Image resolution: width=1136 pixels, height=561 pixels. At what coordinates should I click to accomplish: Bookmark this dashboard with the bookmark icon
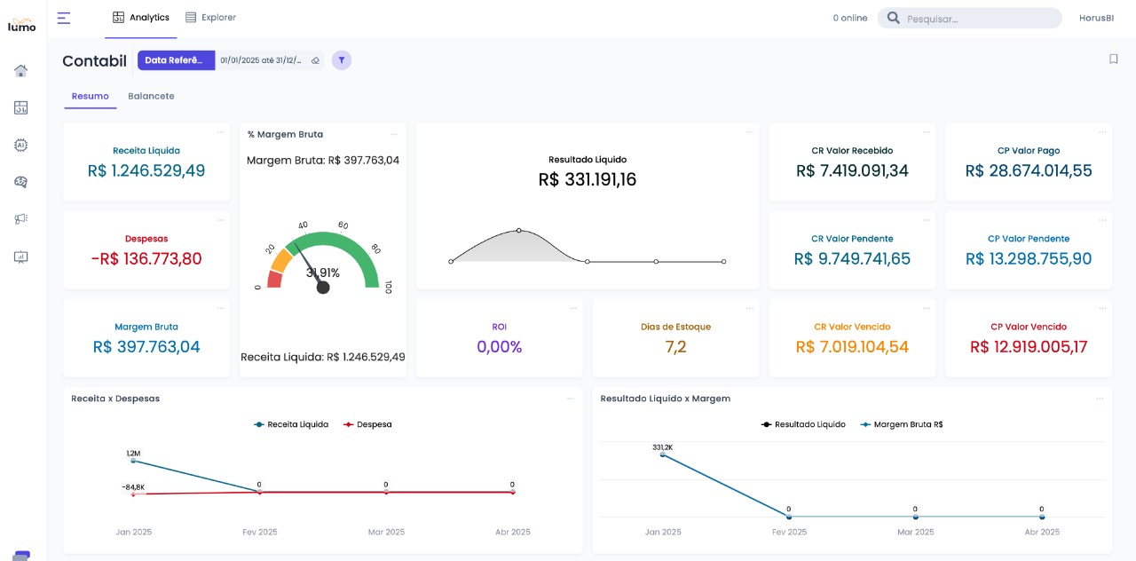1113,59
